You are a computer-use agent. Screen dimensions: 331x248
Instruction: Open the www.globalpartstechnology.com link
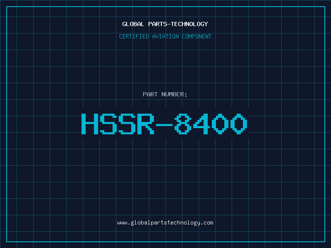[x=165, y=223]
